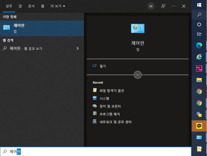
Task: Click 열기 to open Control Panel
Action: tap(103, 66)
